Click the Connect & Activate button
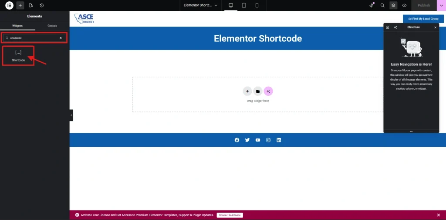This screenshot has width=446, height=220. click(230, 215)
